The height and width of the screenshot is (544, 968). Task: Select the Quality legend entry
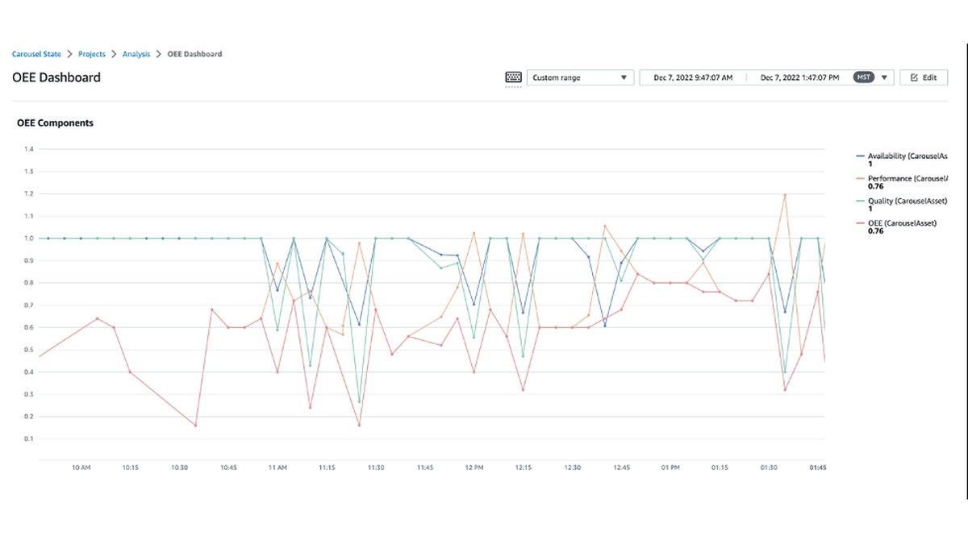901,204
